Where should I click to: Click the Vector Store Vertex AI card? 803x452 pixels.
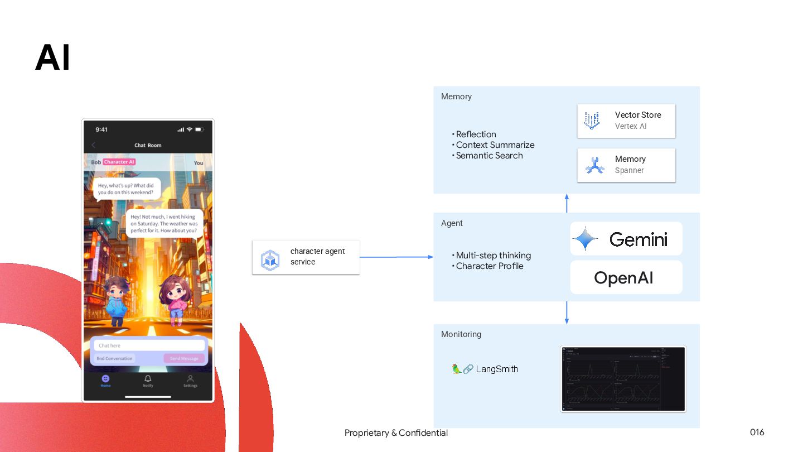point(626,121)
